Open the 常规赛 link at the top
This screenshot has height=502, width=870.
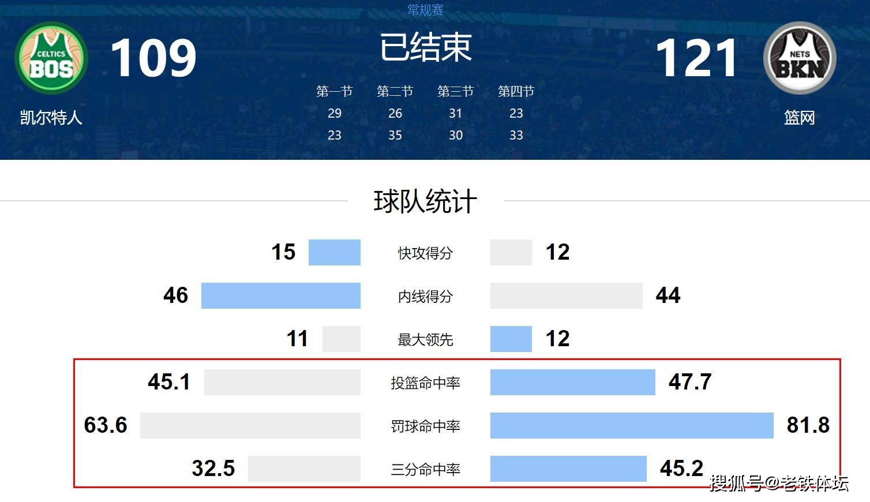pos(425,10)
